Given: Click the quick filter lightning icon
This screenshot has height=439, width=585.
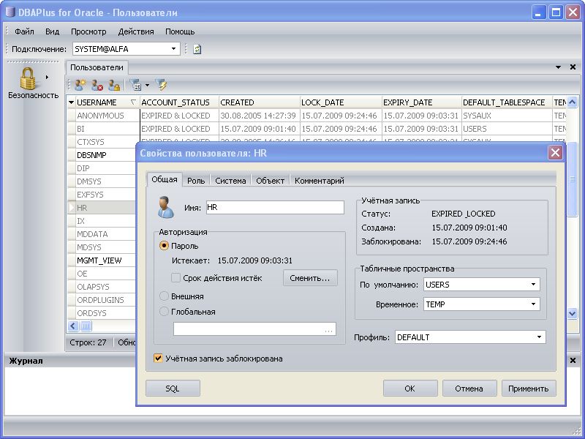Looking at the screenshot, I should (x=161, y=85).
